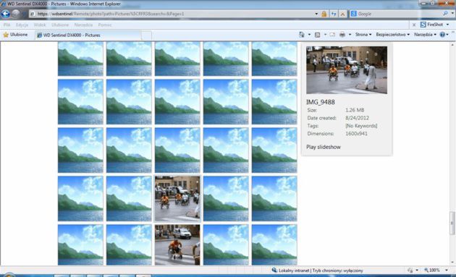Open Favorites with the star Ulubione button
The width and height of the screenshot is (456, 277).
(x=15, y=35)
